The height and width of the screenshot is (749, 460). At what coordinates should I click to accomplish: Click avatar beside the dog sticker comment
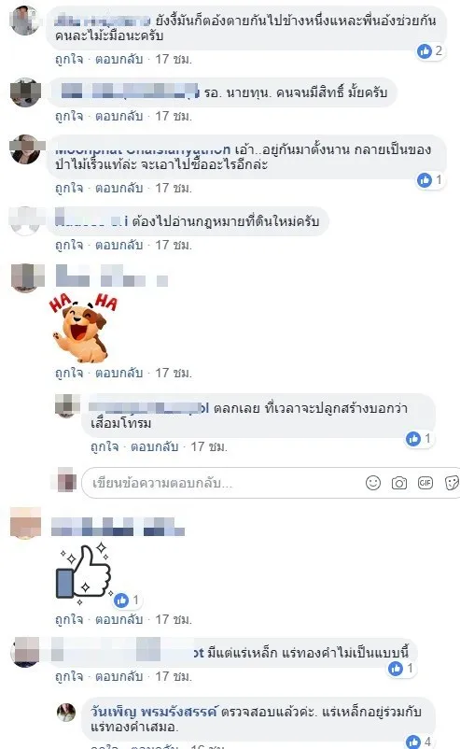[x=25, y=277]
